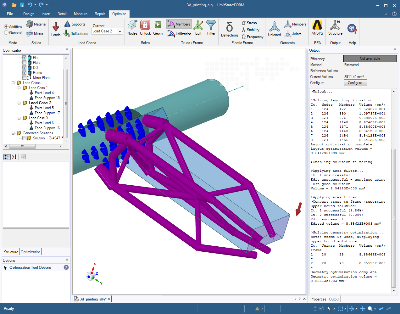
Task: Check the Solution 1 checkbox
Action: (24, 138)
